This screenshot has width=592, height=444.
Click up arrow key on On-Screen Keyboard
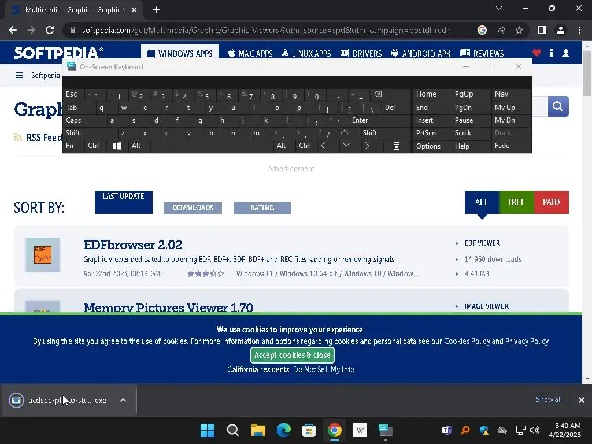[345, 132]
